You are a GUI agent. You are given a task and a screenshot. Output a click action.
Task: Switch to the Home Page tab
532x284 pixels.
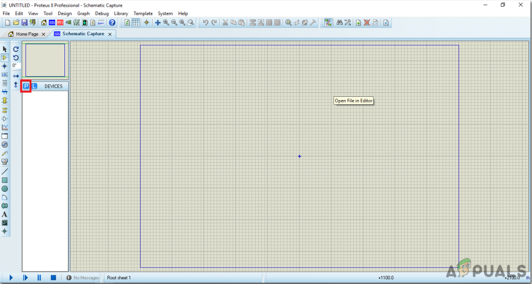[x=26, y=34]
